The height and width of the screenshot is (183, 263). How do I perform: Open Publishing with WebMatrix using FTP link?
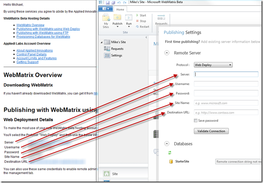tap(42, 33)
